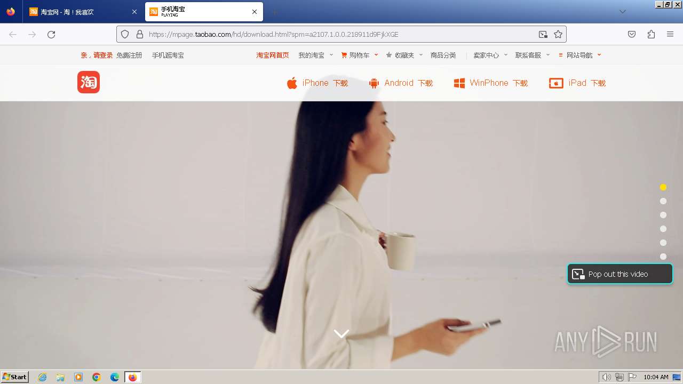Close the 淘宝网 tab
This screenshot has height=384, width=683.
coord(134,12)
